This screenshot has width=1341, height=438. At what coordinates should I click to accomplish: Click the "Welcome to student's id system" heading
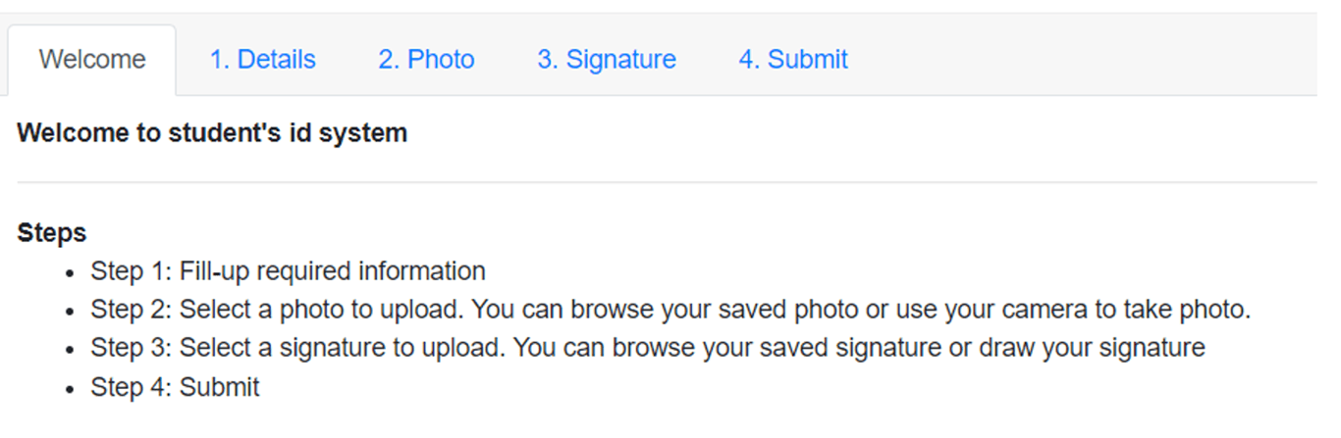[x=212, y=133]
